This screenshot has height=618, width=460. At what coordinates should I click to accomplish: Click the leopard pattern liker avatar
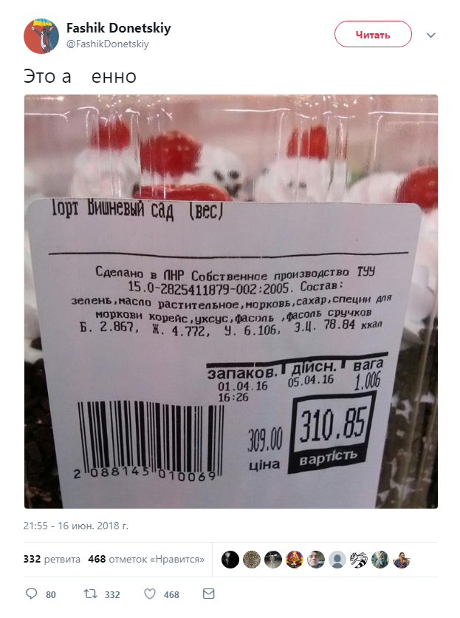coord(252,560)
